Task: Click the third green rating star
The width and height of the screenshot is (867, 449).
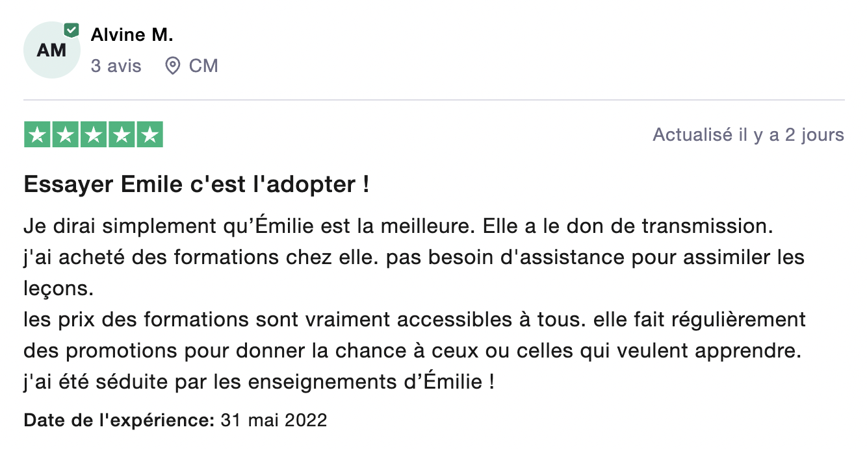Action: [94, 135]
